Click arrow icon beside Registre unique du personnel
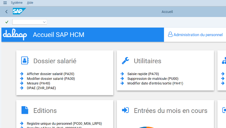This screenshot has width=226, height=128. coord(22,124)
